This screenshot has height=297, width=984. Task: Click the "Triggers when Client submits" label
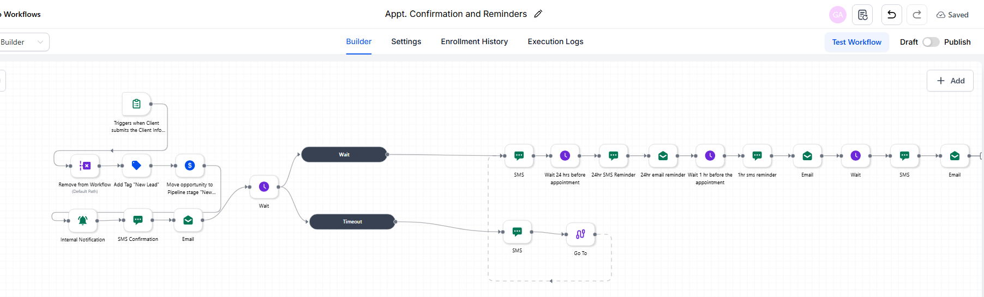(x=138, y=126)
